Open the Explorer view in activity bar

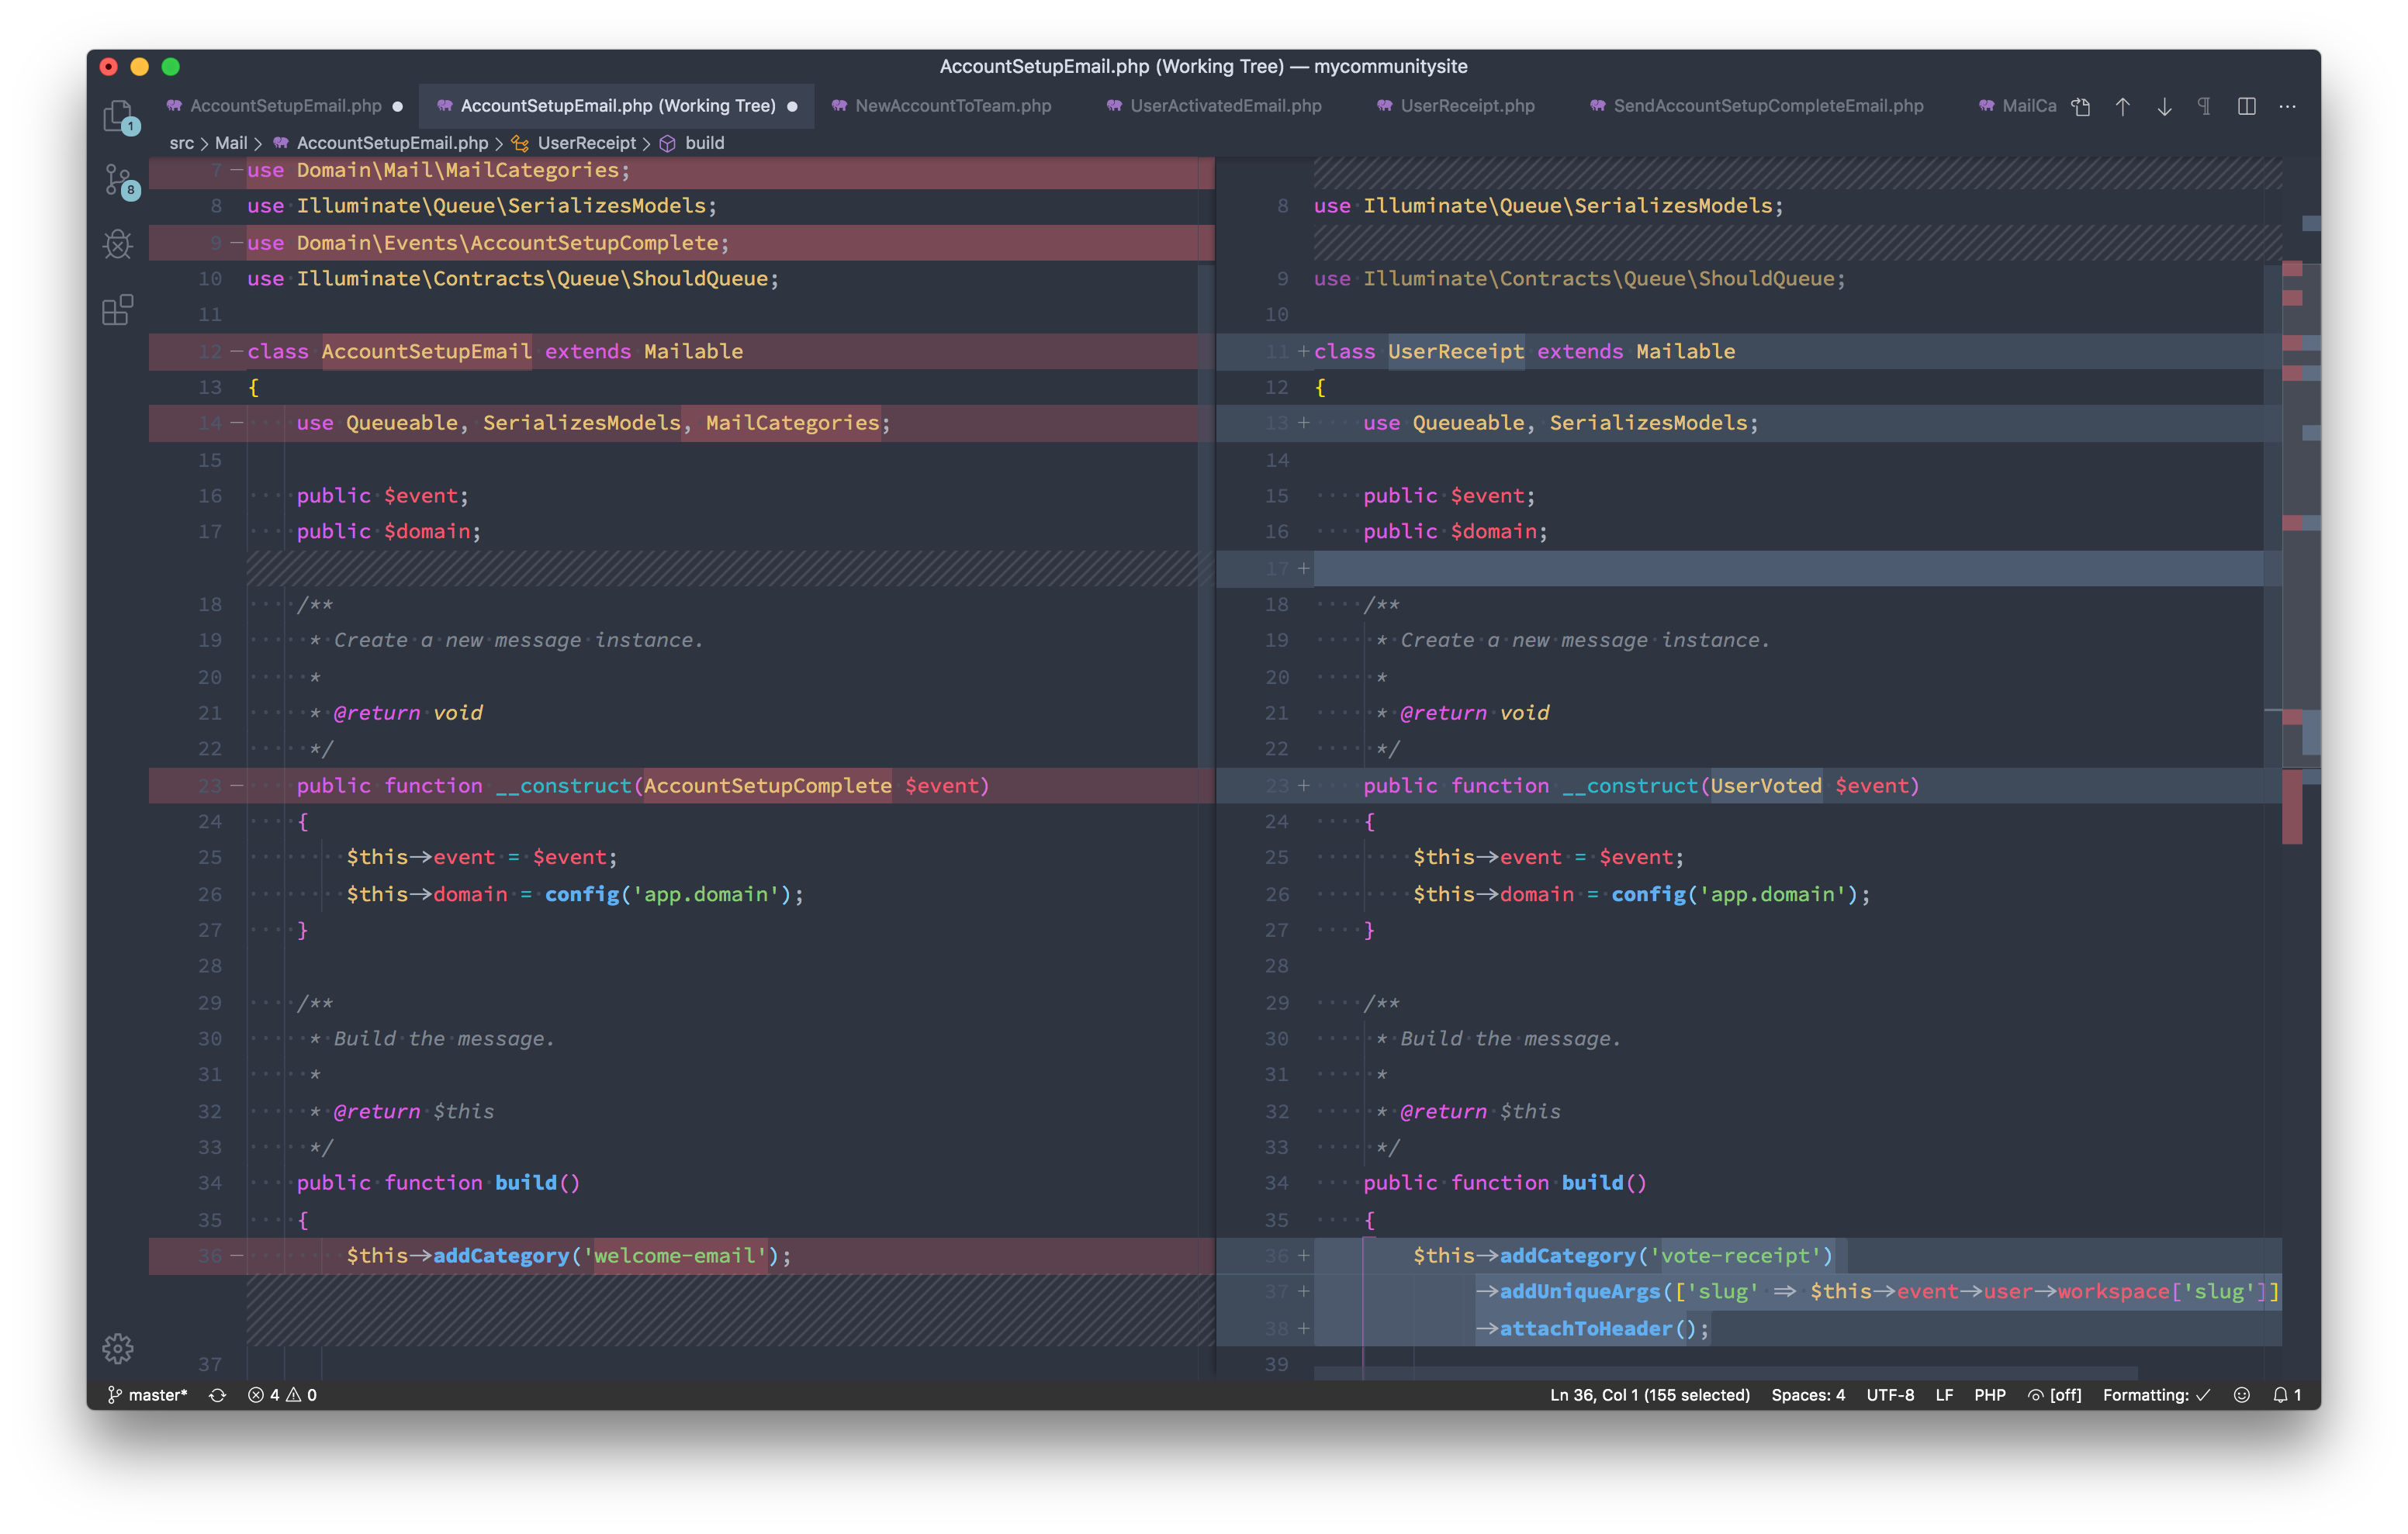118,116
